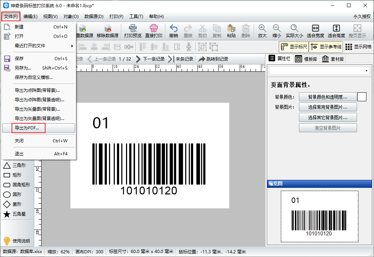This screenshot has width=374, height=257.
Task: Choose Save as Custom Template (保存为自定义模板)
Action: 39,77
